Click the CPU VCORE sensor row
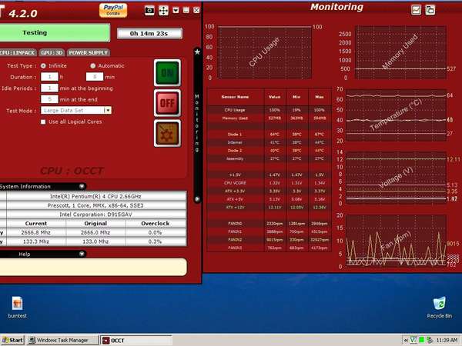 coord(269,183)
